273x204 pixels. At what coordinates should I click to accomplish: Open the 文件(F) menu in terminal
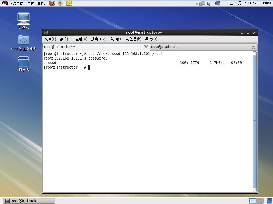pyautogui.click(x=50, y=39)
